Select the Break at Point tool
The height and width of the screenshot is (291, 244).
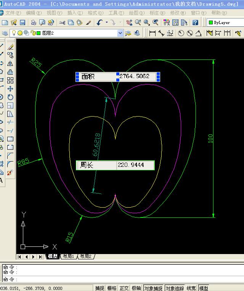[x=10, y=139]
